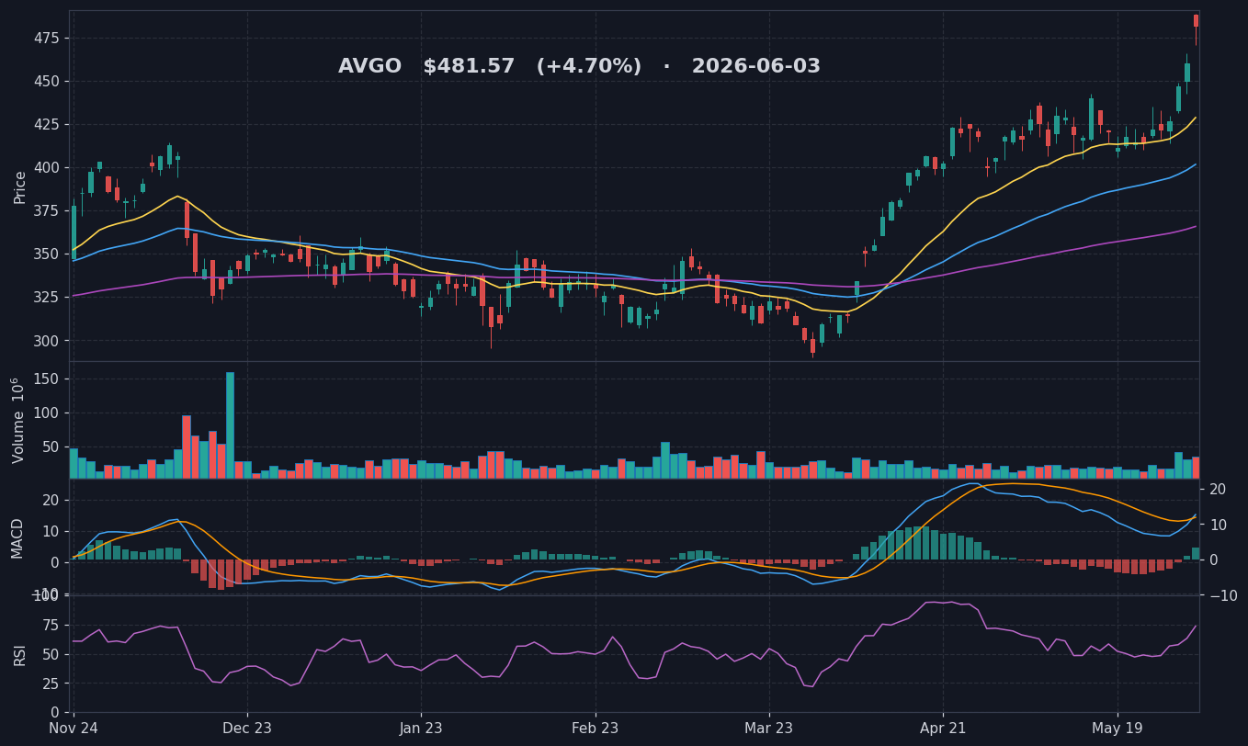Click the $481.57 price in the chart title
Viewport: 1248px width, 746px height.
(x=469, y=67)
